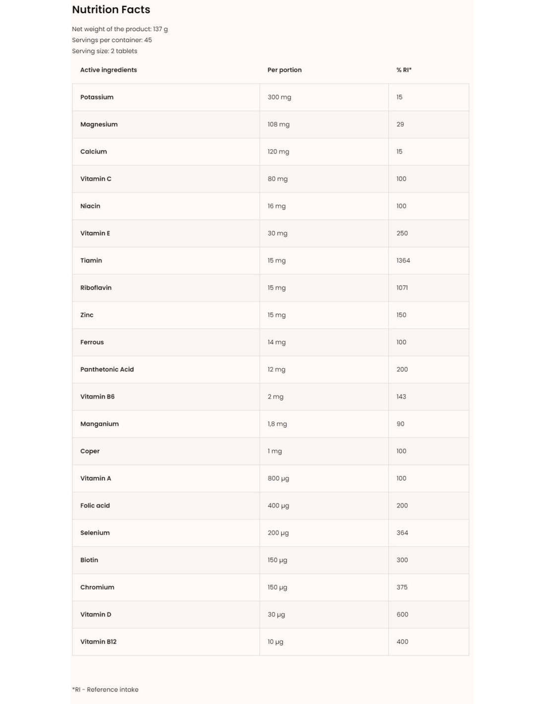545x704 pixels.
Task: Click the RI Reference intake footnote
Action: coord(105,690)
